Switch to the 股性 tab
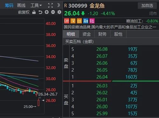 pyautogui.click(x=118, y=34)
